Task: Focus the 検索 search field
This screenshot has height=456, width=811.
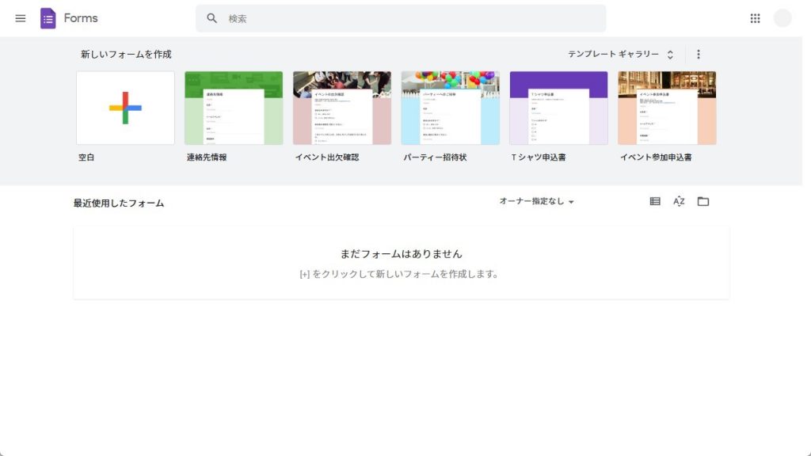Action: click(401, 19)
